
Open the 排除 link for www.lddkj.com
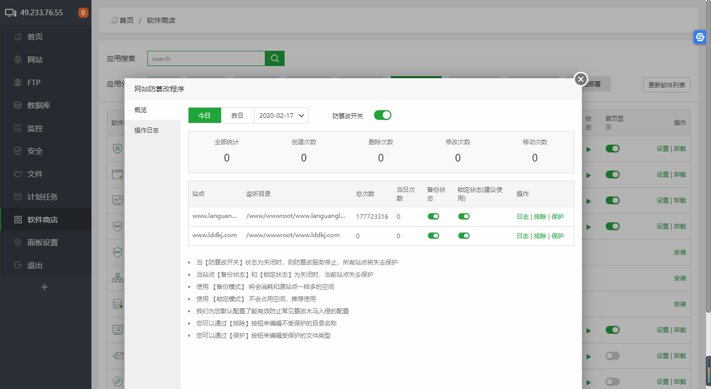click(540, 235)
